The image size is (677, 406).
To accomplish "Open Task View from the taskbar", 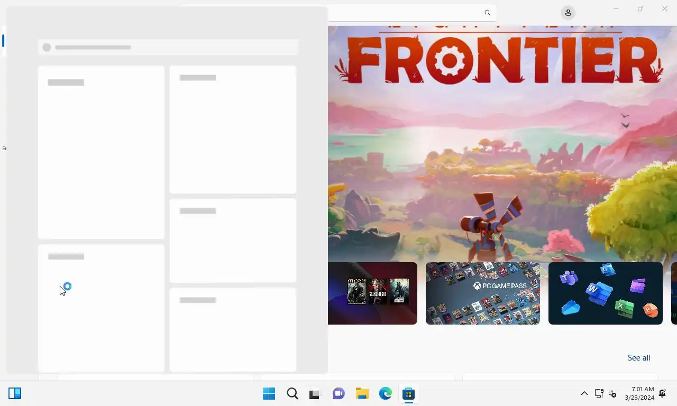I will (x=315, y=394).
